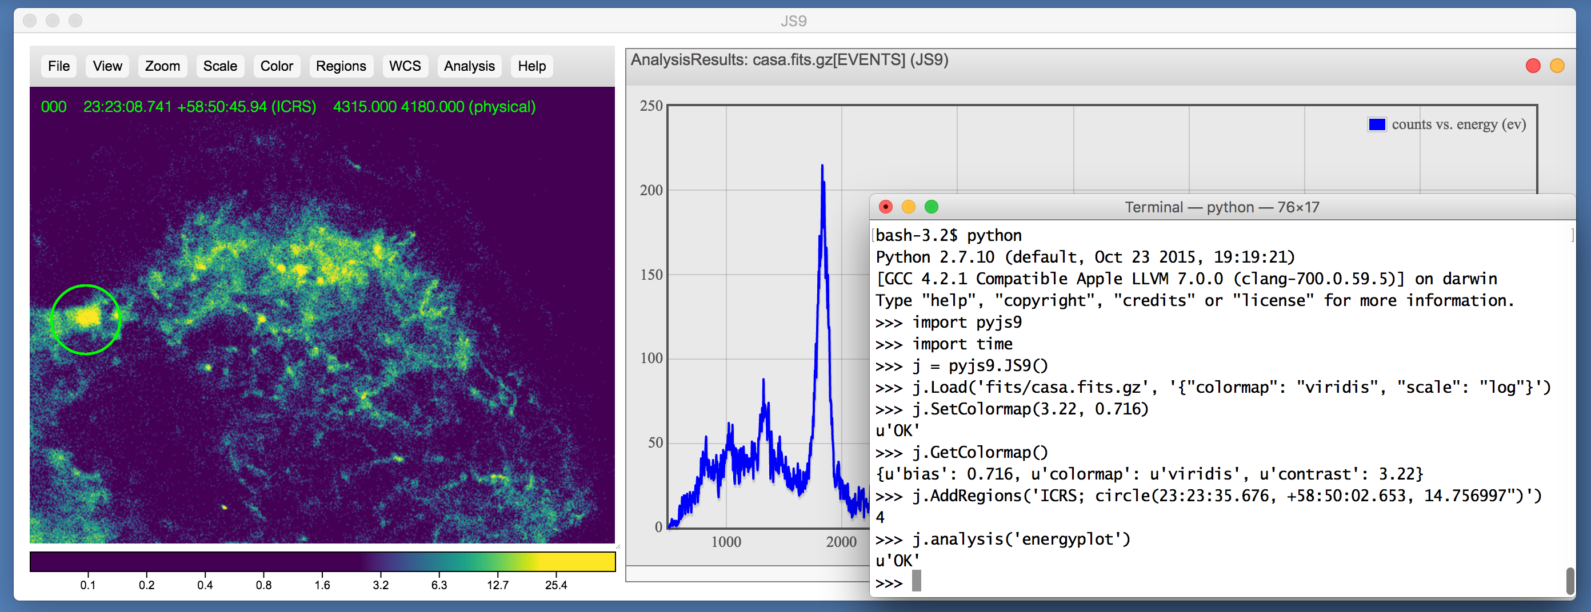Click the 'bash-3.2$ python' line in Terminal
This screenshot has height=612, width=1591.
pyautogui.click(x=949, y=236)
